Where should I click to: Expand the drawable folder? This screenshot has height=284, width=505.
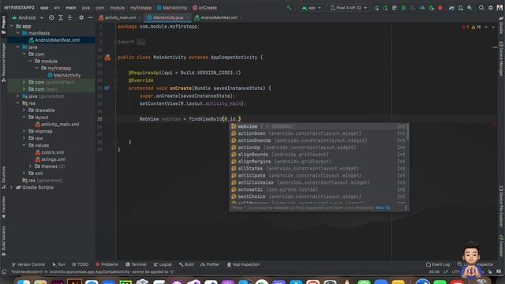pyautogui.click(x=24, y=110)
